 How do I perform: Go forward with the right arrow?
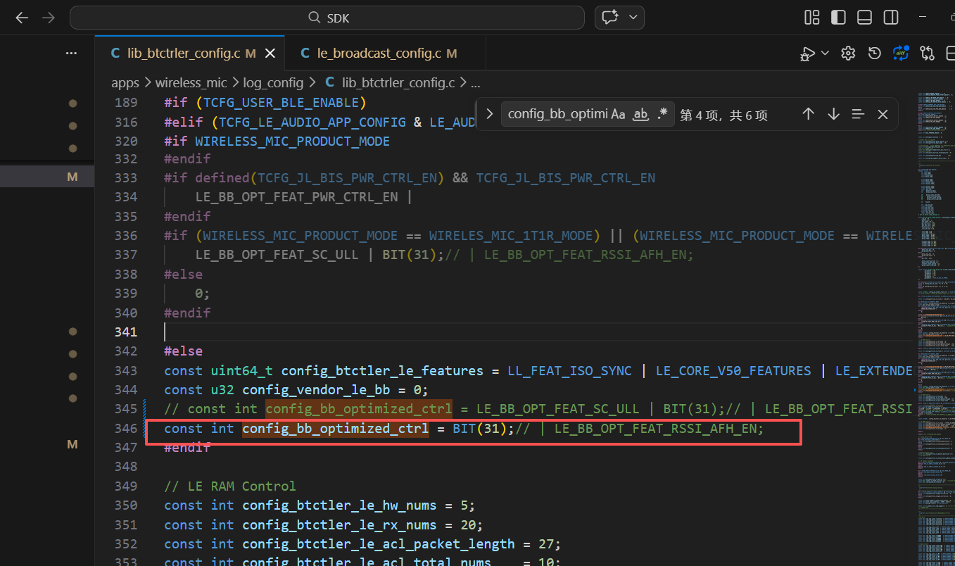pyautogui.click(x=49, y=18)
